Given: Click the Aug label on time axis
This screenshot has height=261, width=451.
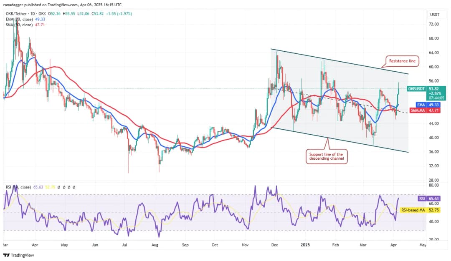Looking at the screenshot, I should click(156, 246).
